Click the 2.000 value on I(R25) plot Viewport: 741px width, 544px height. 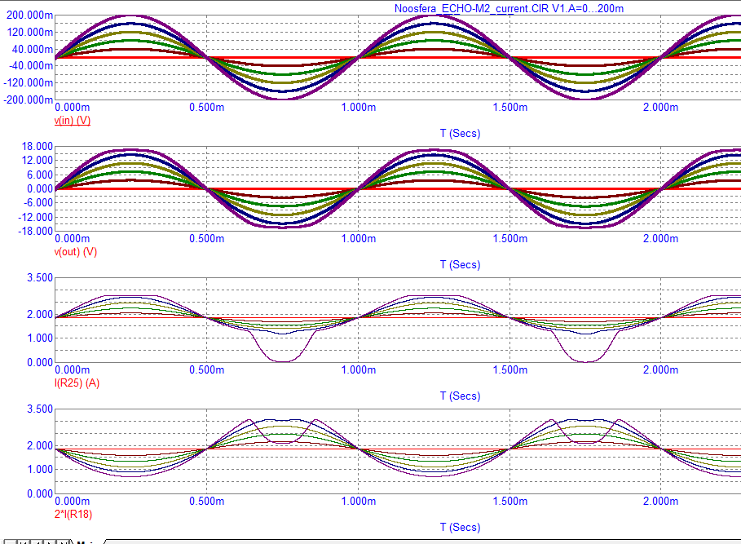(x=40, y=314)
